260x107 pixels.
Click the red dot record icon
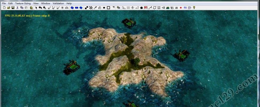click(181, 8)
